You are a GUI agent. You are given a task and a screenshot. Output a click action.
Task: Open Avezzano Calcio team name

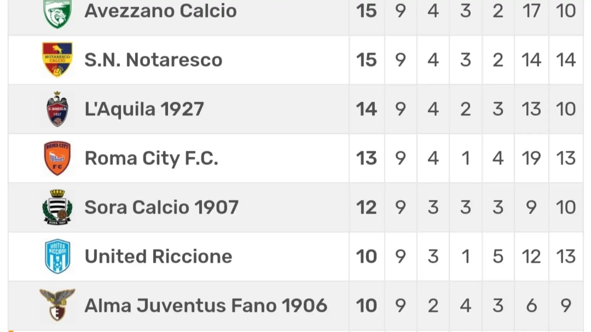coord(161,11)
